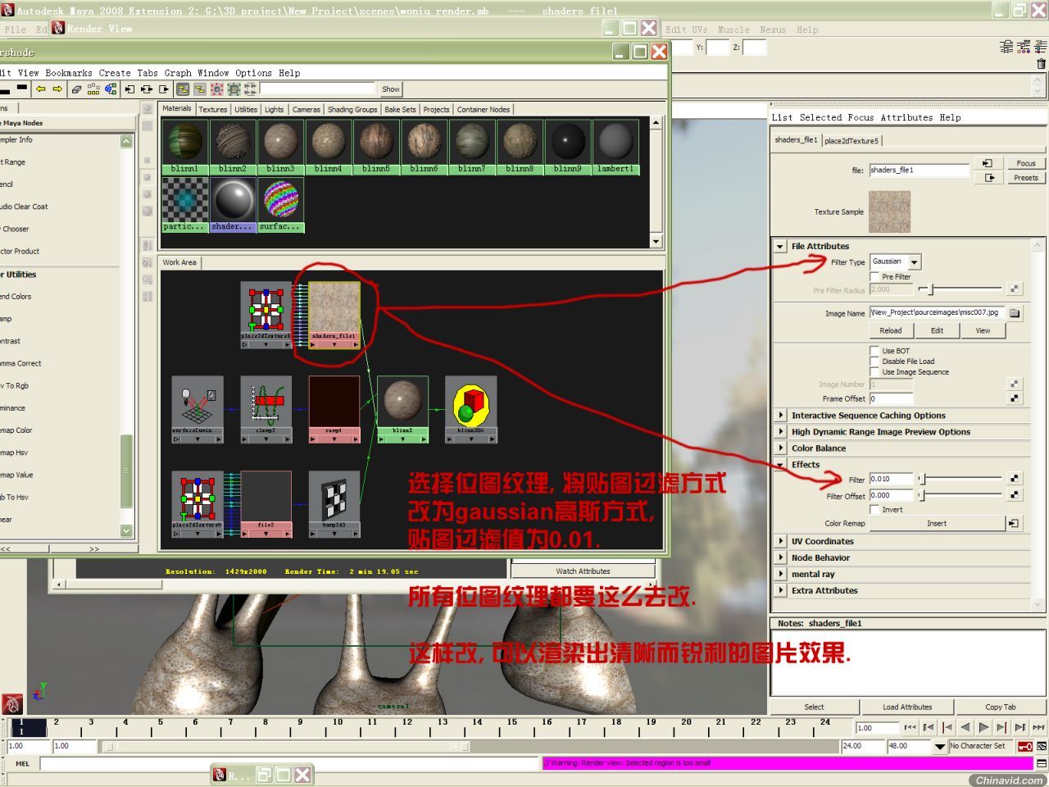Click the Load Attributes button
The image size is (1049, 787).
pyautogui.click(x=907, y=707)
